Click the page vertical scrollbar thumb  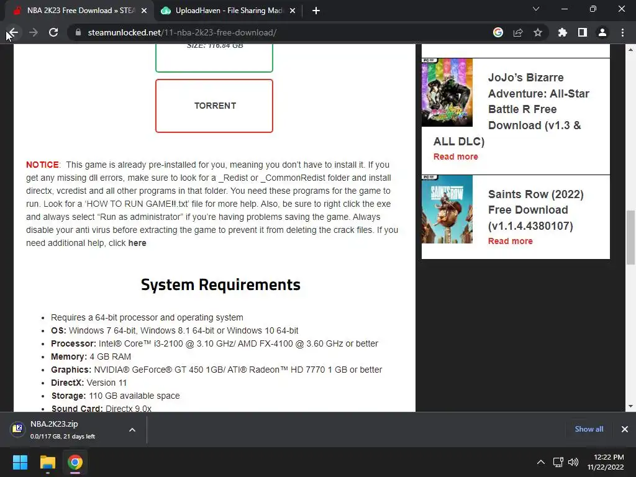(x=630, y=237)
